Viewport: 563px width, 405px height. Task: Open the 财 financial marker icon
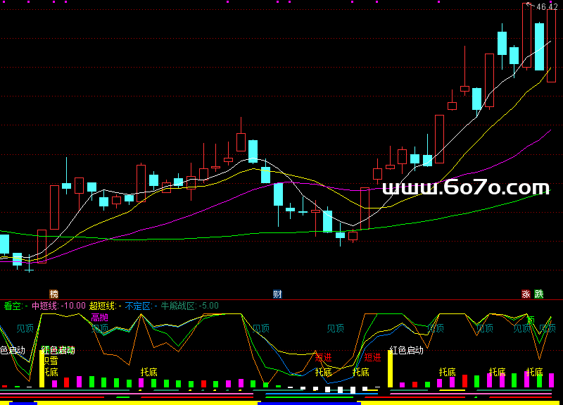click(277, 294)
